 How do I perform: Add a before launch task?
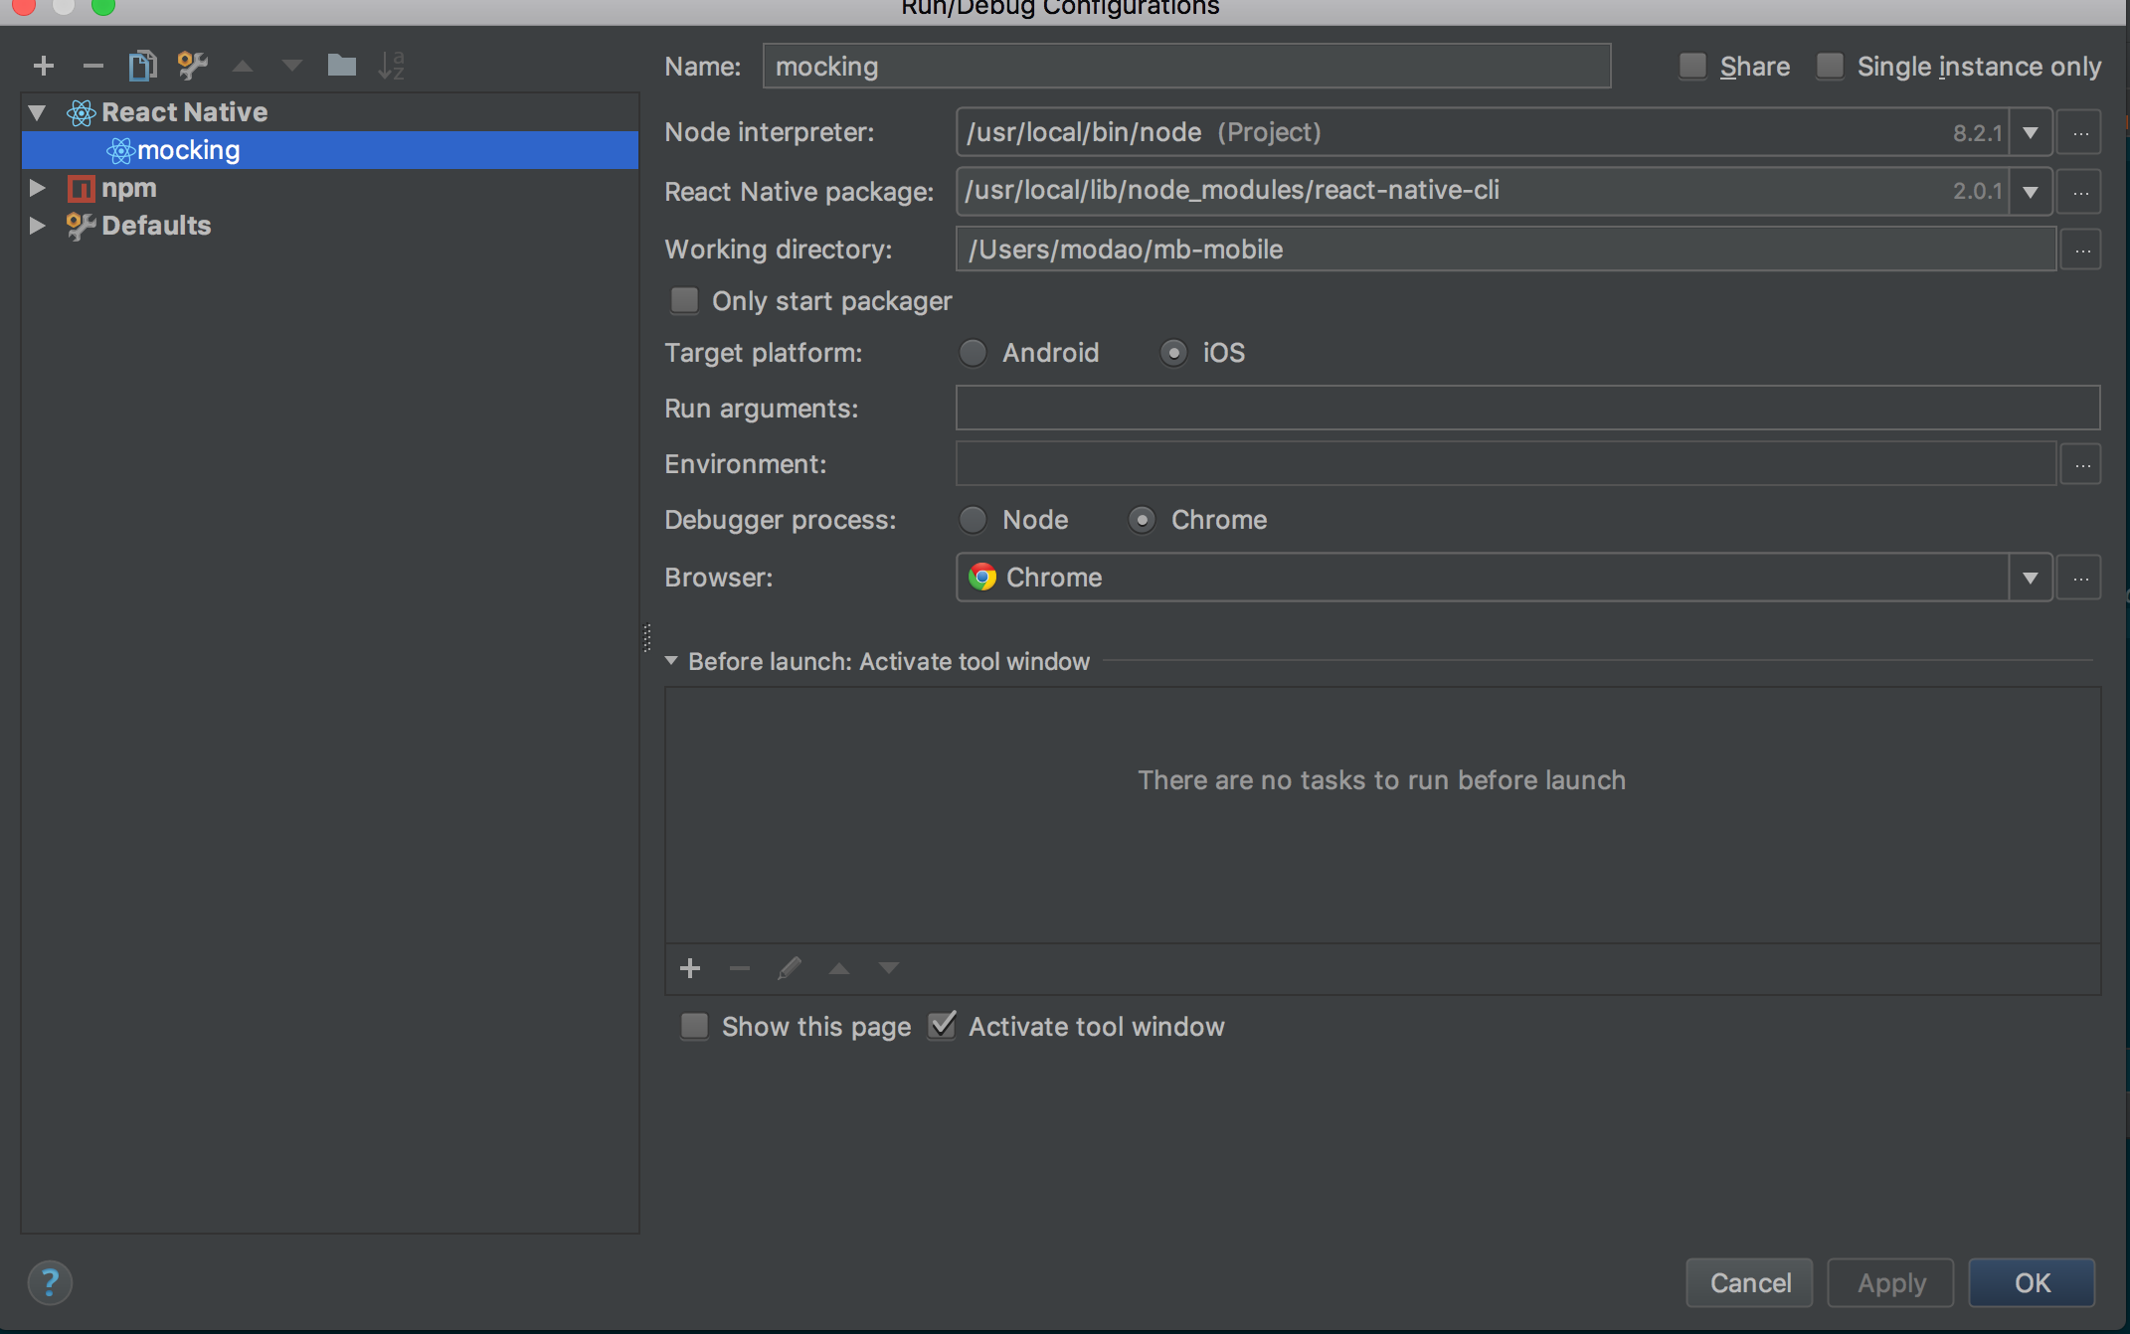coord(690,968)
